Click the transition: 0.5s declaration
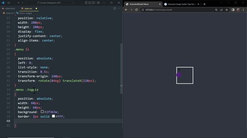The width and height of the screenshot is (247, 138). pos(34,72)
